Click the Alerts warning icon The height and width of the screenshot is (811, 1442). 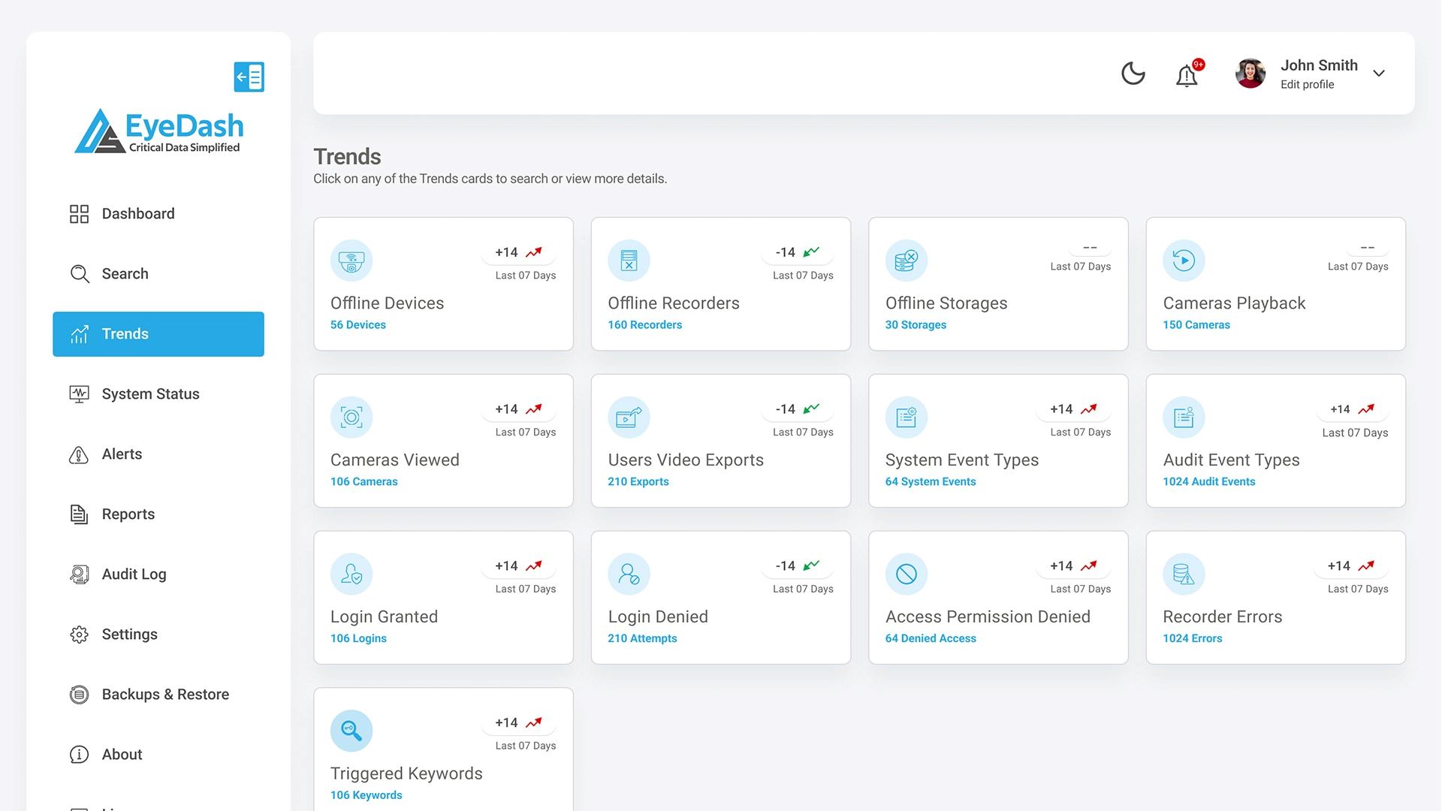tap(79, 454)
